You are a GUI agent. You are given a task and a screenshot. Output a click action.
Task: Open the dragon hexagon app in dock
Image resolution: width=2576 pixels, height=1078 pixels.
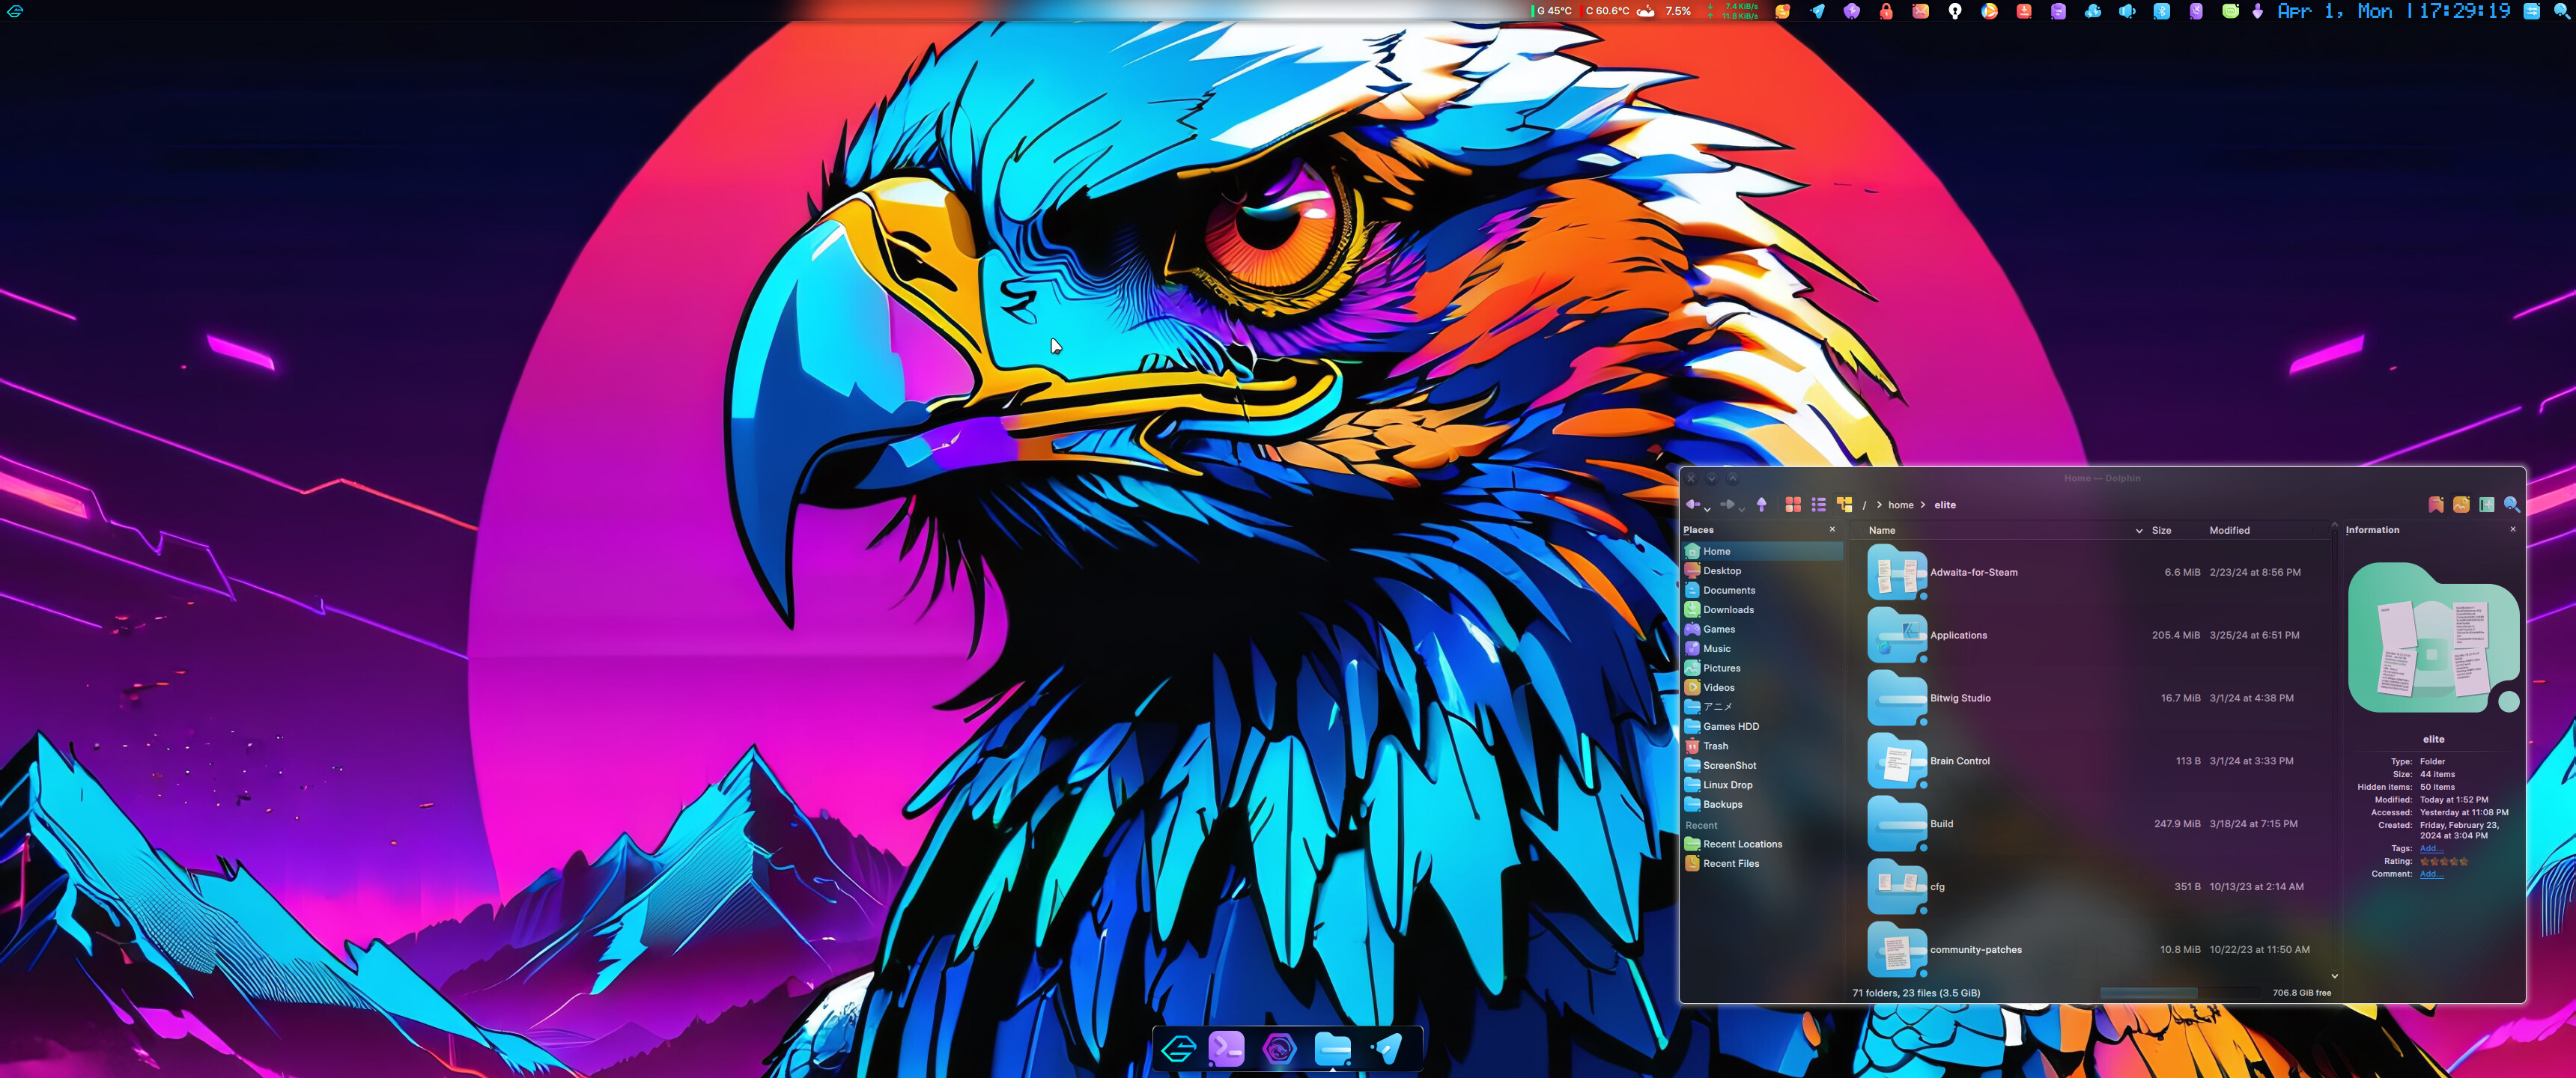tap(1279, 1048)
